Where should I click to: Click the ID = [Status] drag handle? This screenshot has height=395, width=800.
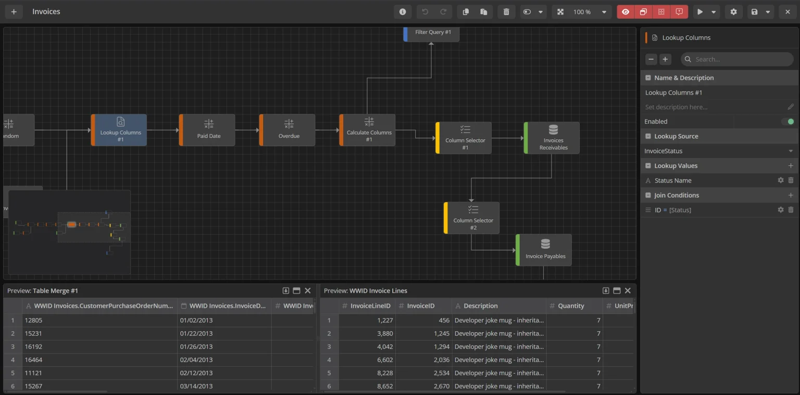tap(648, 210)
